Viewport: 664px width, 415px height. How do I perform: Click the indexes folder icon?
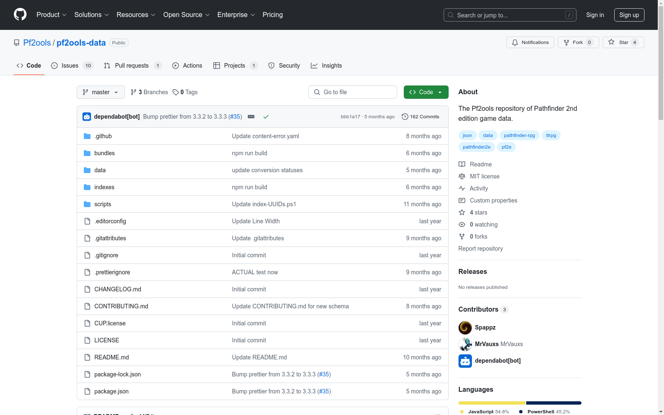87,187
